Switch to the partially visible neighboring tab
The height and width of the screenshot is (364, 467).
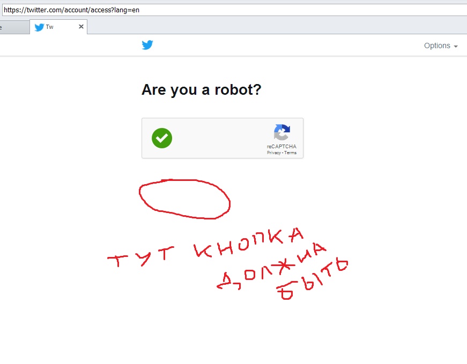pyautogui.click(x=14, y=28)
